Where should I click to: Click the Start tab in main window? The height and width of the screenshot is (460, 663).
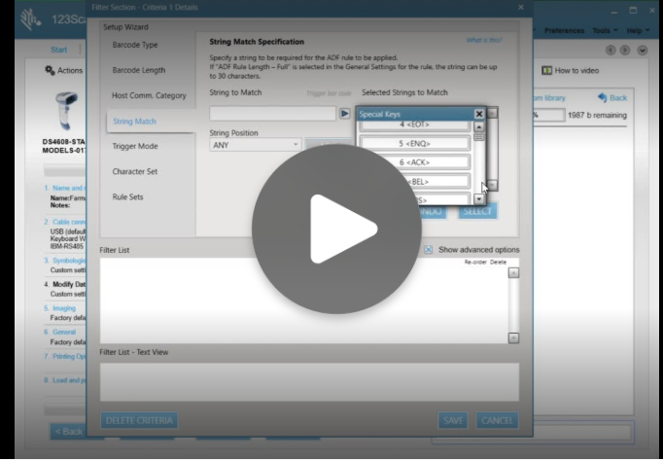coord(58,50)
